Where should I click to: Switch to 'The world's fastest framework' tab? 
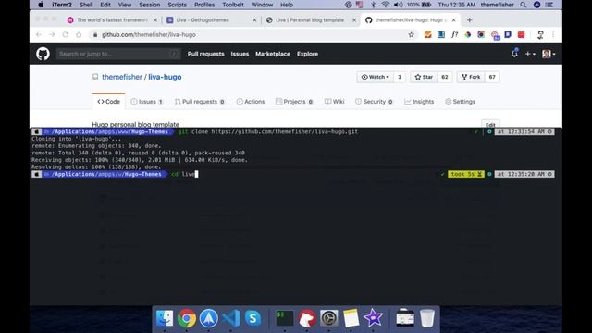click(x=112, y=20)
